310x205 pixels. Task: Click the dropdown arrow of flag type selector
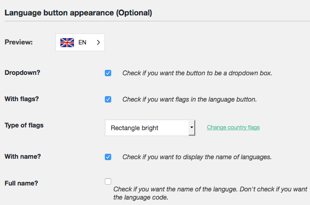[x=192, y=128]
